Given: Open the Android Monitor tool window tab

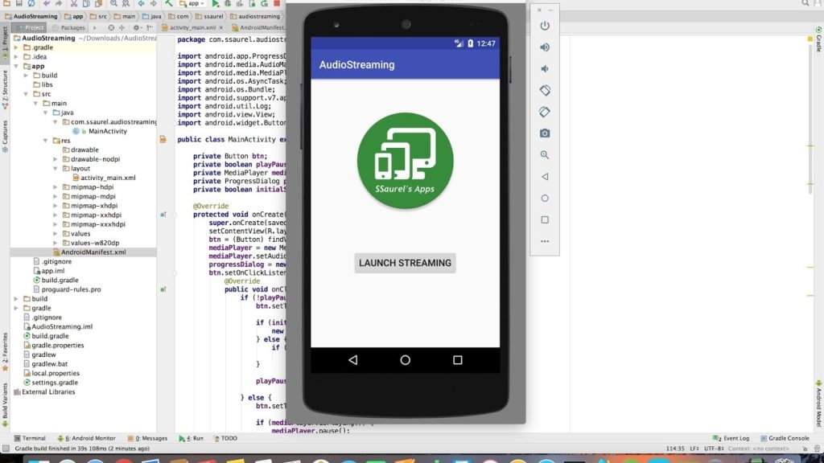Looking at the screenshot, I should coord(86,438).
